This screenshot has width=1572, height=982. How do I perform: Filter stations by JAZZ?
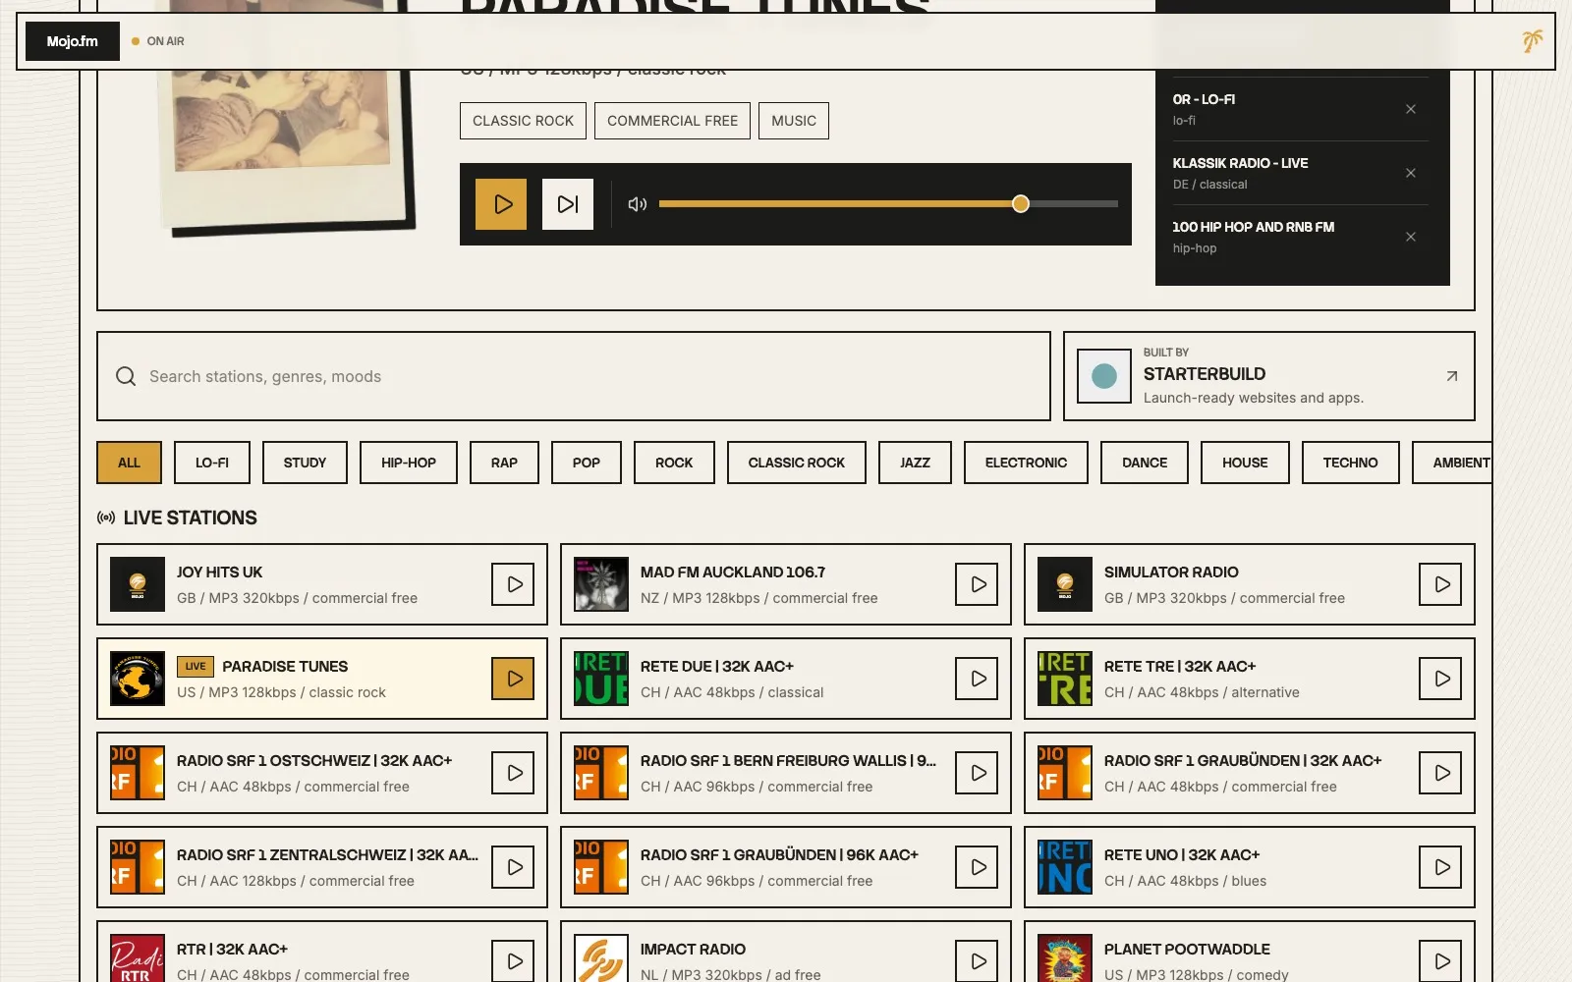click(x=915, y=463)
